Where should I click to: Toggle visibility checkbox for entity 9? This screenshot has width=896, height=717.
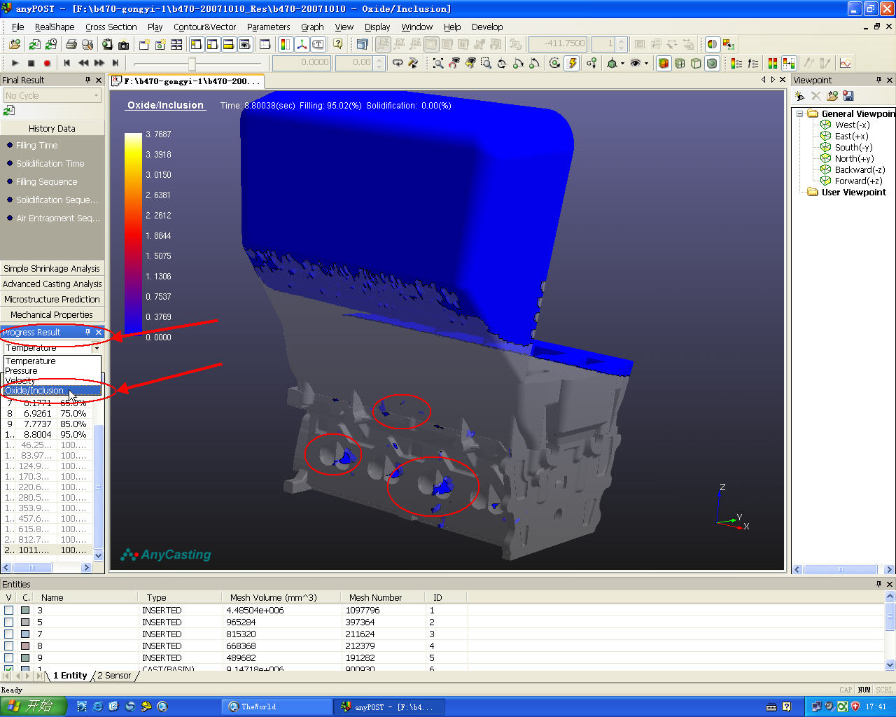[9, 658]
